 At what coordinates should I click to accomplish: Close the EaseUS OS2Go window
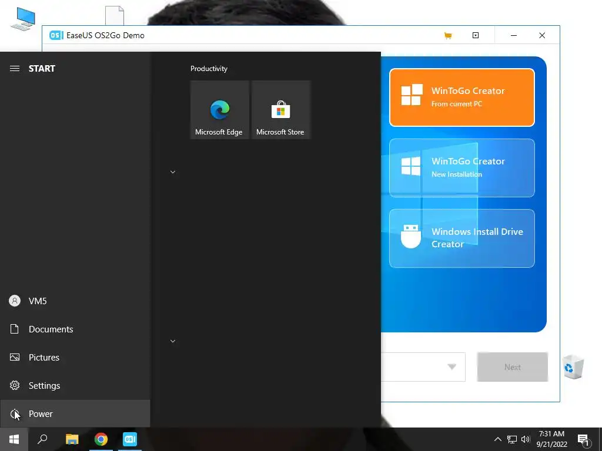[x=542, y=35]
